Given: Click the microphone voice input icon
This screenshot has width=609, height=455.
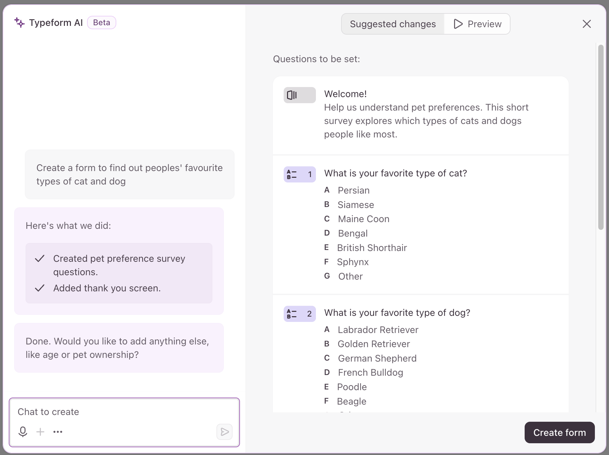Looking at the screenshot, I should point(23,431).
